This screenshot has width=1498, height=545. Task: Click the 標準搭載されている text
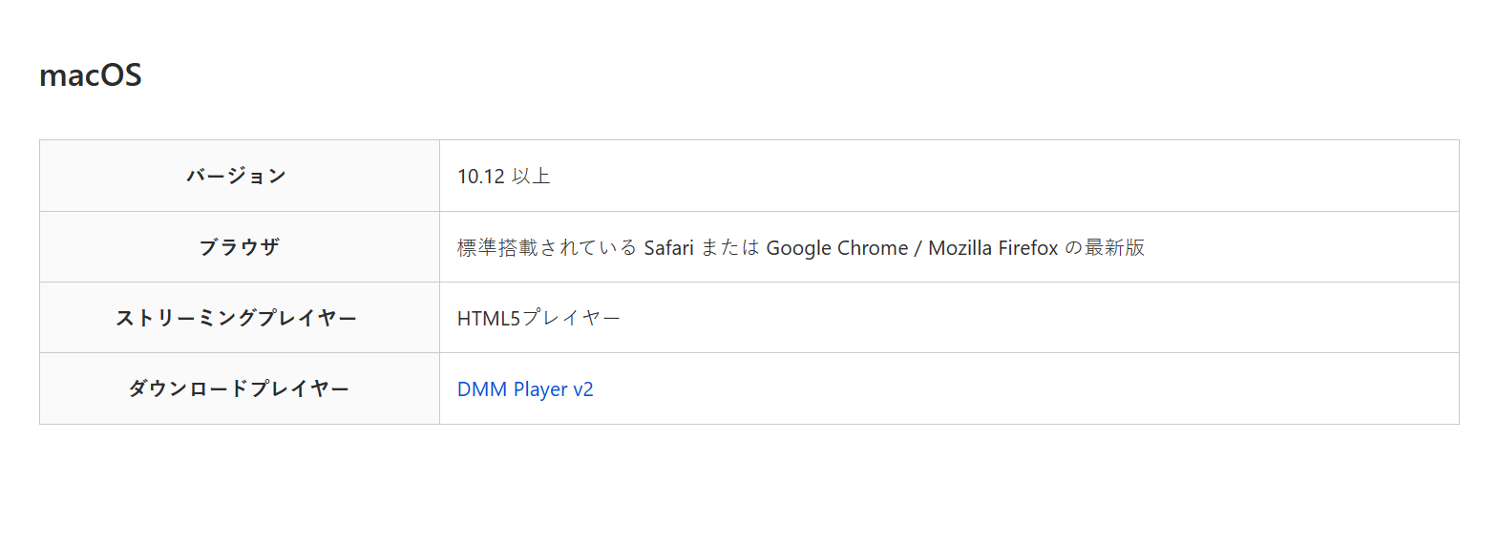point(546,248)
